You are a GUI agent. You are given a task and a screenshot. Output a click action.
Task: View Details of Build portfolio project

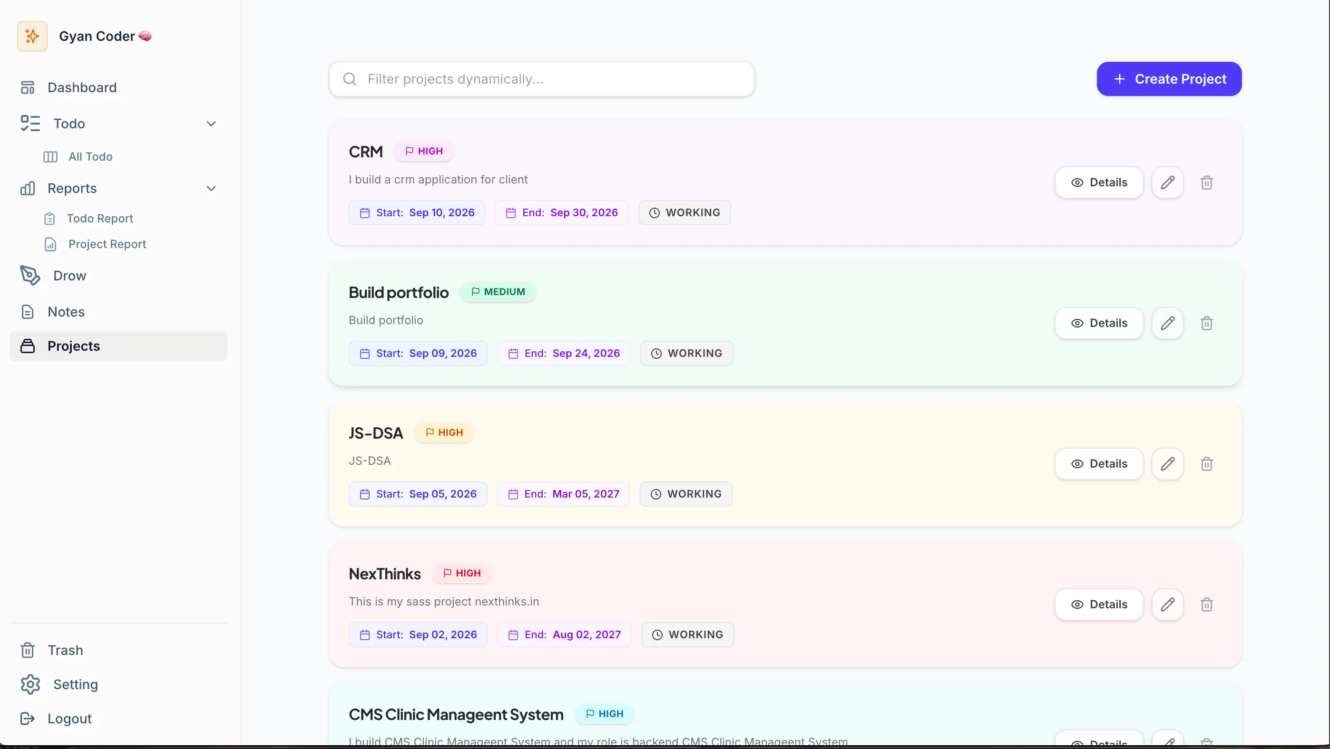click(1099, 324)
